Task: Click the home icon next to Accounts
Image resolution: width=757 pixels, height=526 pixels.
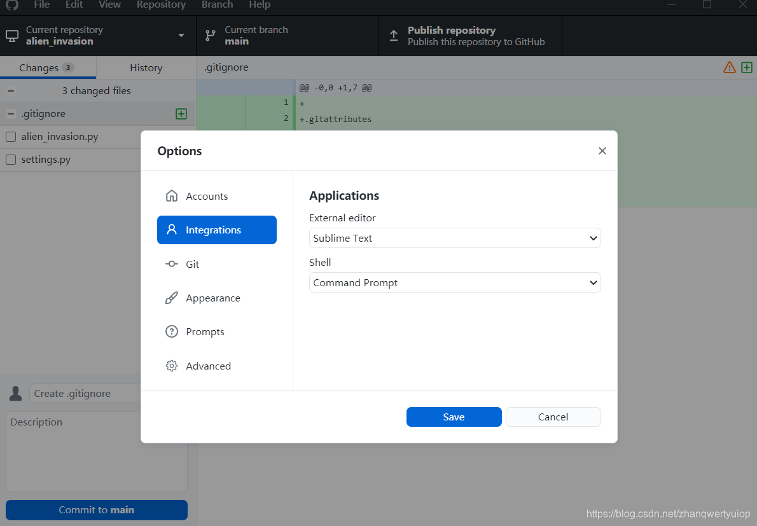Action: 171,196
